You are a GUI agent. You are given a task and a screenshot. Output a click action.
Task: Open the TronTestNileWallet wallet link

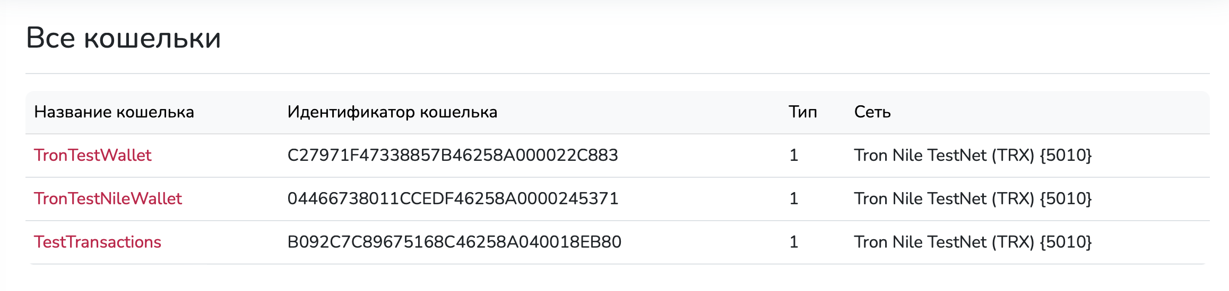(x=108, y=199)
